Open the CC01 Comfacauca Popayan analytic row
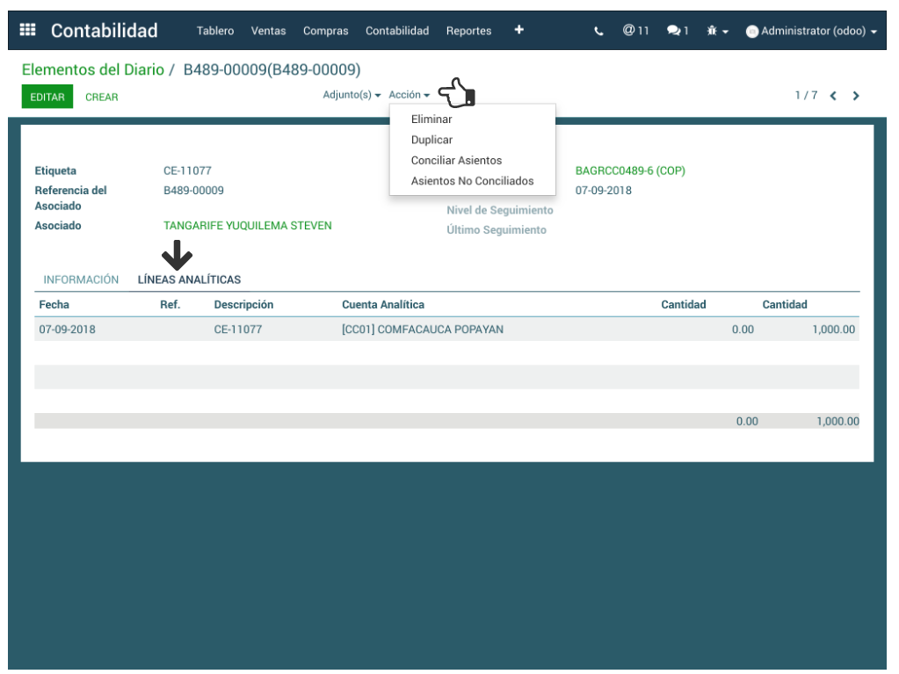The height and width of the screenshot is (674, 899). tap(422, 330)
